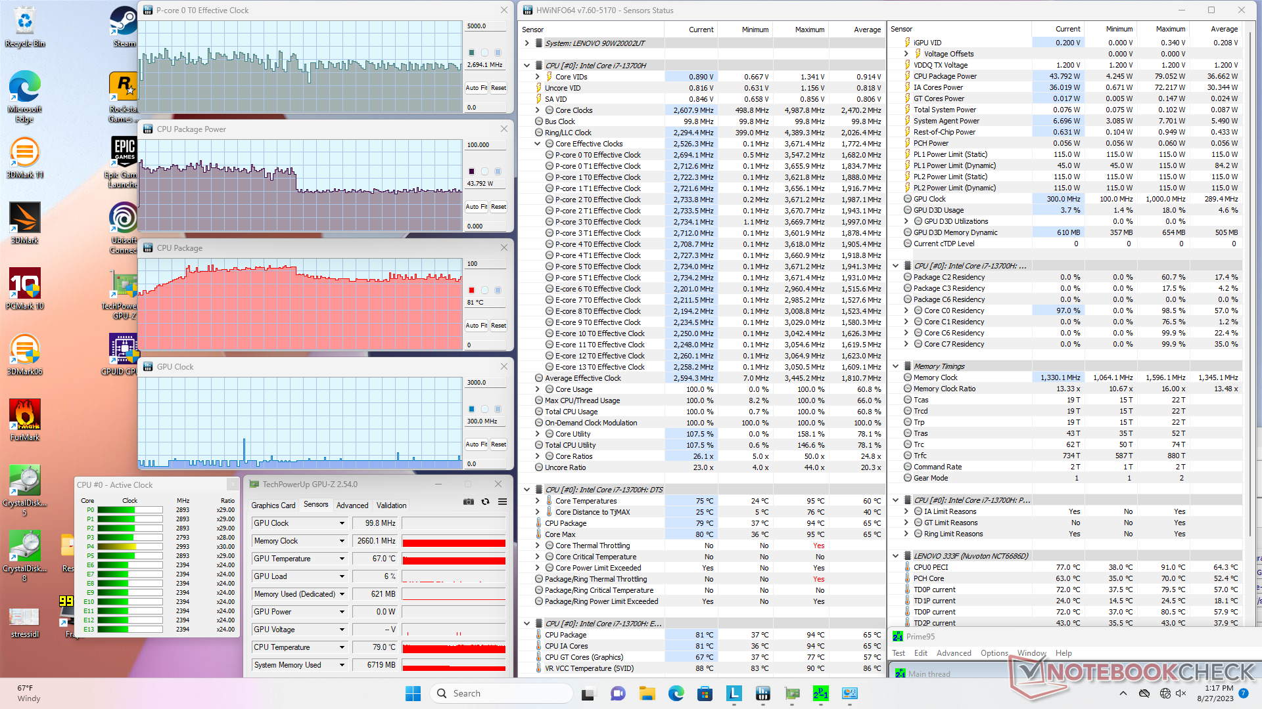1262x709 pixels.
Task: Expand the Core Temperatures sensor row
Action: pos(538,501)
